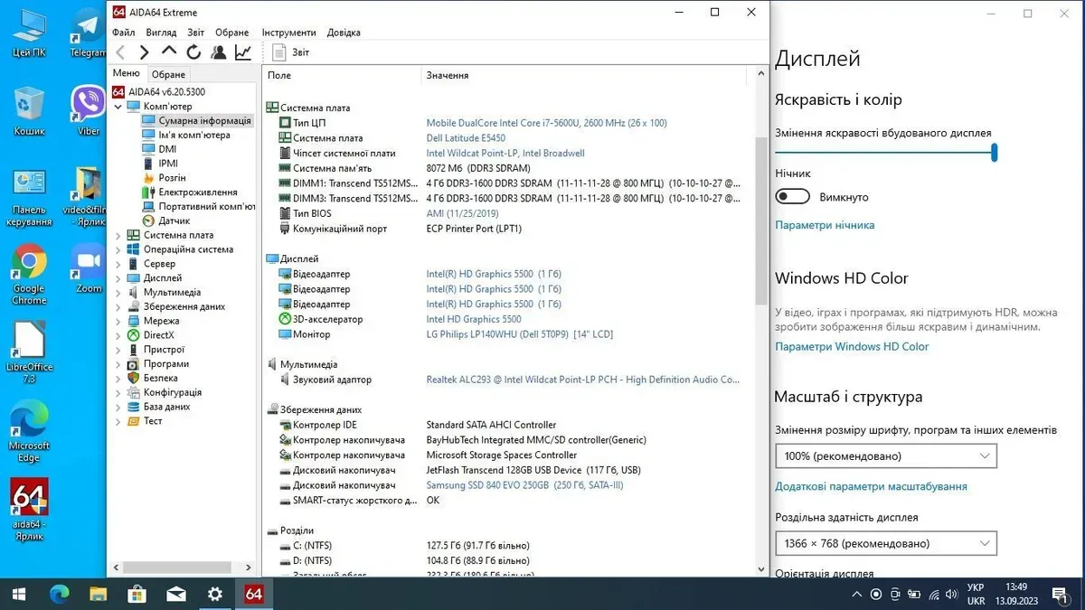The image size is (1085, 610).
Task: Open the 100% scale dropdown
Action: (x=885, y=456)
